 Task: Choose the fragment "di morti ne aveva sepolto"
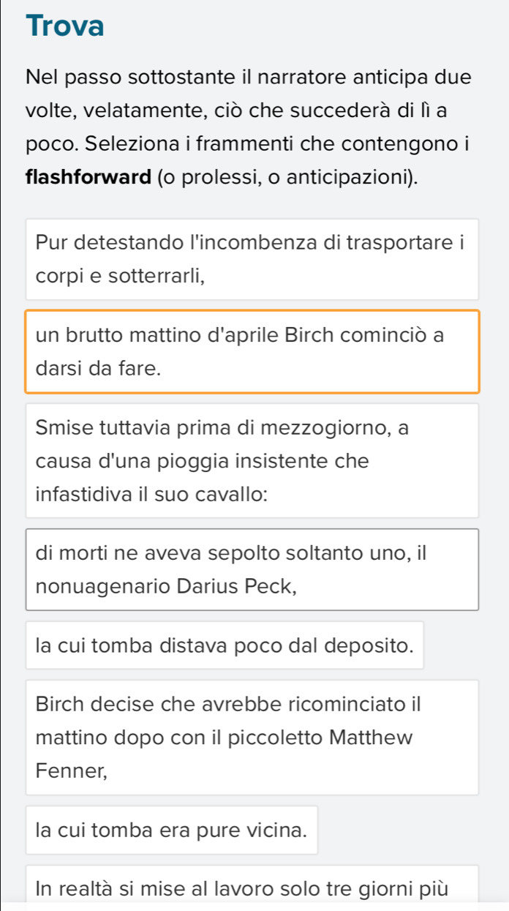click(x=252, y=569)
